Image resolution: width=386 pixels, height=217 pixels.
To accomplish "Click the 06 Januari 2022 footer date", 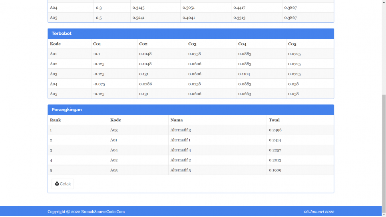I will point(318,212).
